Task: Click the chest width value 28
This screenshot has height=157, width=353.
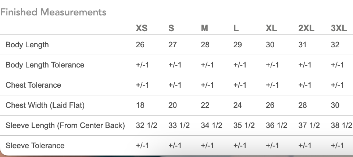Action: point(303,105)
